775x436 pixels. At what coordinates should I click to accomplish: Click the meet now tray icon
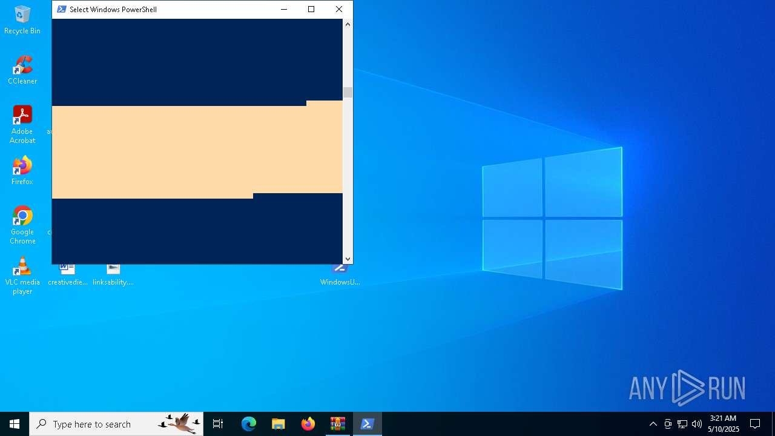click(x=668, y=424)
